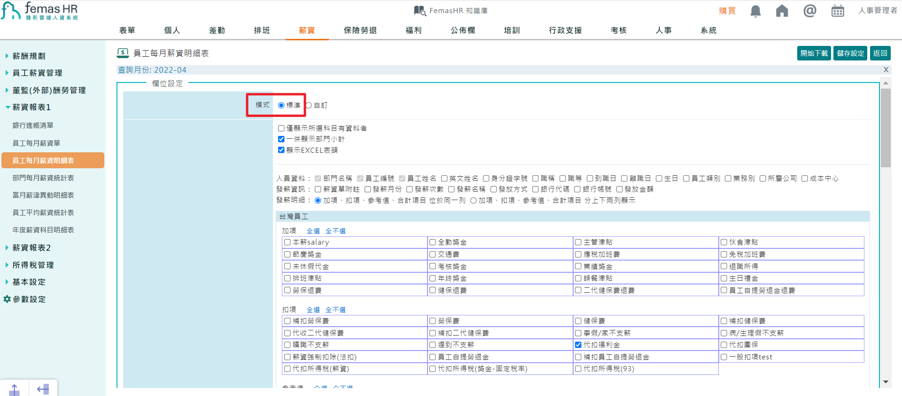The height and width of the screenshot is (396, 902).
Task: Check 全勤獎金 checkbox
Action: tap(433, 242)
